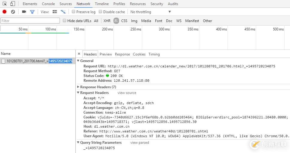Click view parsed for query parameters
This screenshot has height=153, width=290.
(139, 143)
